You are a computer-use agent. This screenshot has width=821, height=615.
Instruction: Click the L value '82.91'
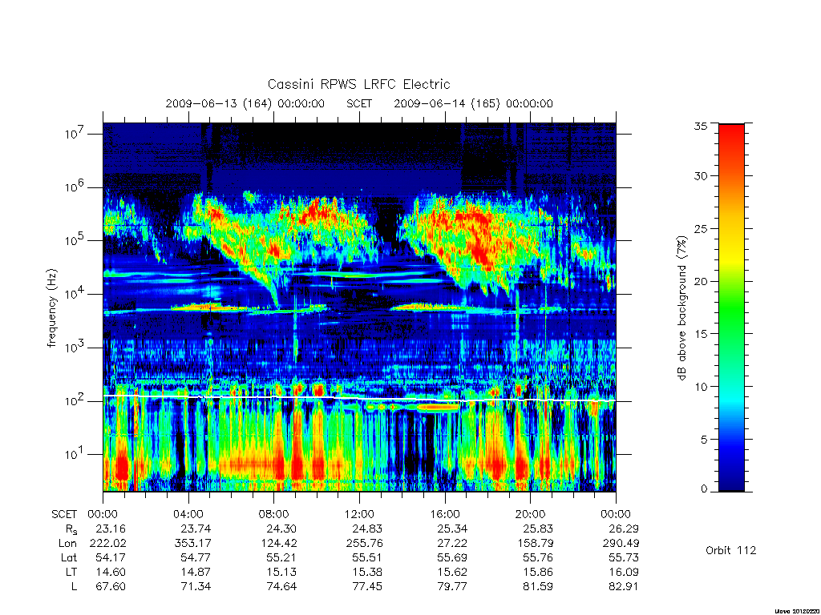tap(624, 587)
